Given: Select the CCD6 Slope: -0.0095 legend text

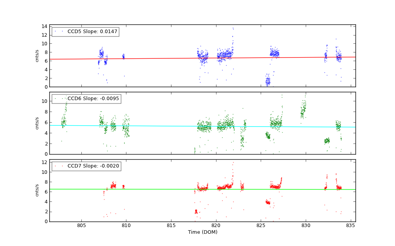Looking at the screenshot, I should (x=93, y=99).
